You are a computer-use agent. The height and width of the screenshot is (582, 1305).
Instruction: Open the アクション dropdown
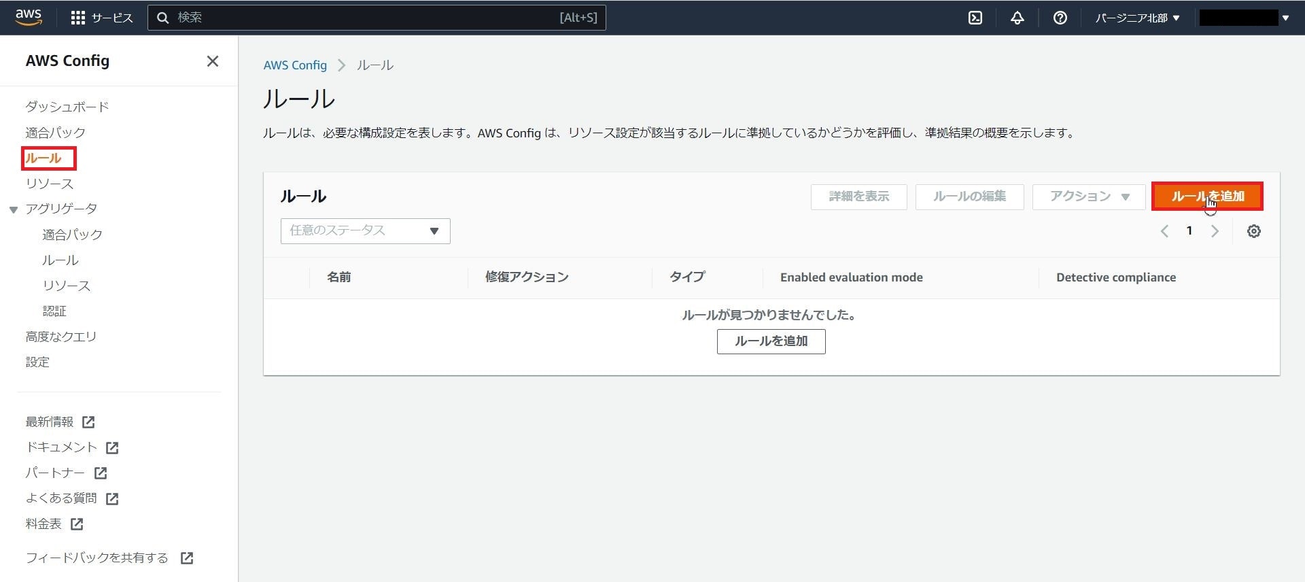tap(1089, 196)
